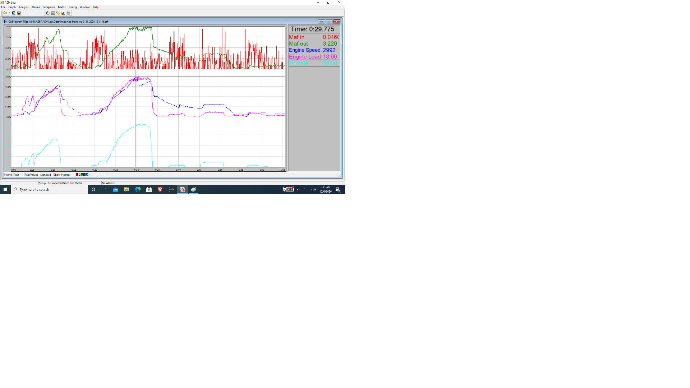This screenshot has width=690, height=388.
Task: Open the Maths menu
Action: tap(62, 7)
